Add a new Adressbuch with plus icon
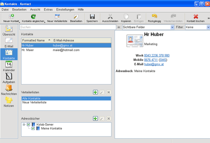210x143 pixels. point(95,118)
